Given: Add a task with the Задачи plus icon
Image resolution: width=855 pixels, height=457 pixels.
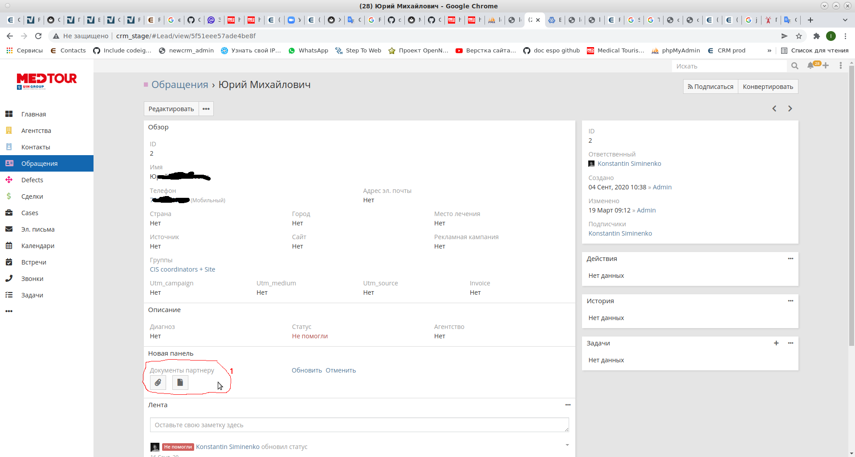Looking at the screenshot, I should 776,343.
